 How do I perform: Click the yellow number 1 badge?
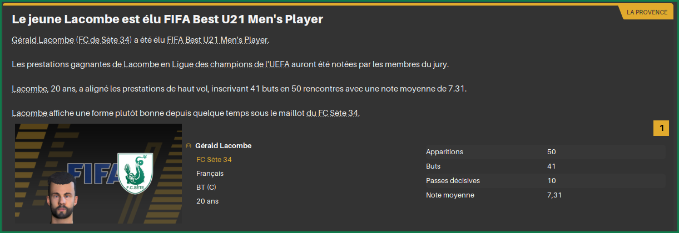661,129
